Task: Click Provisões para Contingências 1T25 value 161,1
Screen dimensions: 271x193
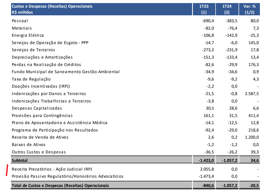Action: tap(209, 116)
